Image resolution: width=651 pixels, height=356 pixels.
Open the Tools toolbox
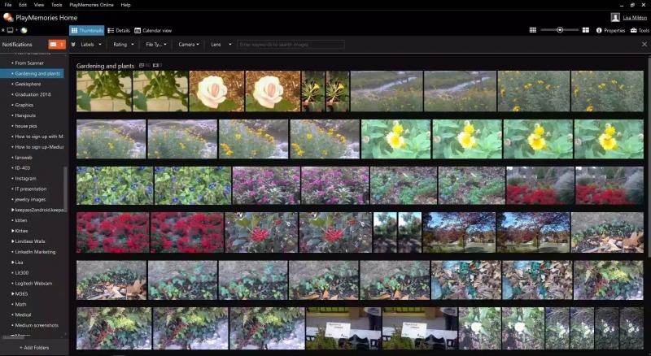(640, 30)
